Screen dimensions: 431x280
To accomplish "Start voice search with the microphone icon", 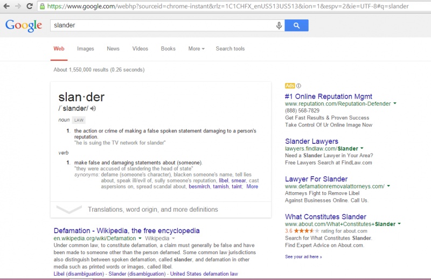I will 279,25.
